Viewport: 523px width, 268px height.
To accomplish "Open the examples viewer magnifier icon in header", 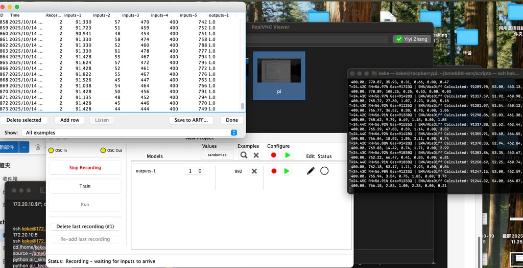I will [x=244, y=155].
